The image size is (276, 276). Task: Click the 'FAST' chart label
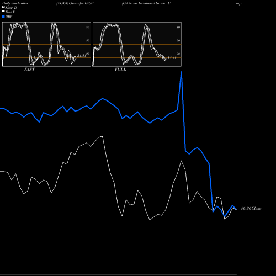[30, 70]
